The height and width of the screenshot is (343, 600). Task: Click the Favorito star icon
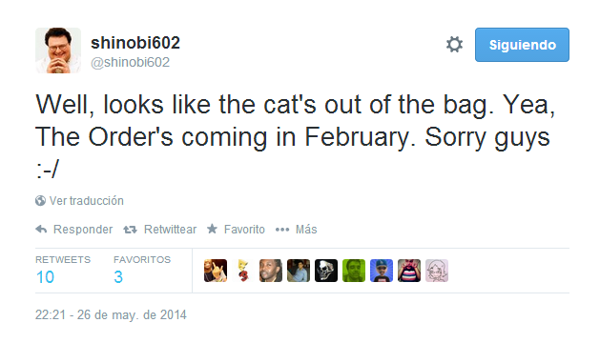212,229
